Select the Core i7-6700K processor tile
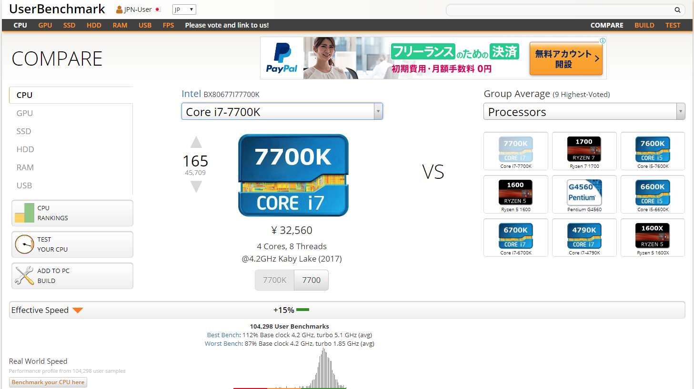Viewport: 694px width, 389px height. (x=516, y=237)
